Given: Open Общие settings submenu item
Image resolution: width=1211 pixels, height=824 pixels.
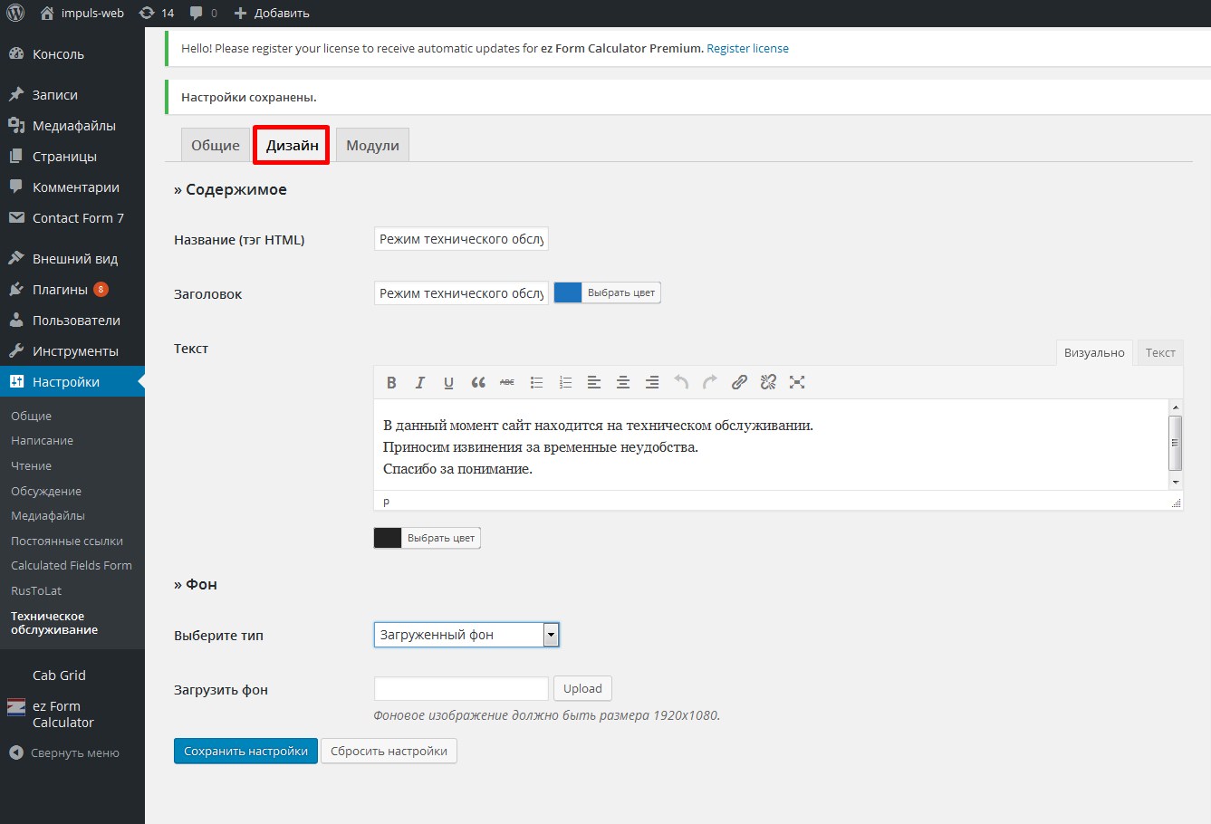Looking at the screenshot, I should click(32, 416).
